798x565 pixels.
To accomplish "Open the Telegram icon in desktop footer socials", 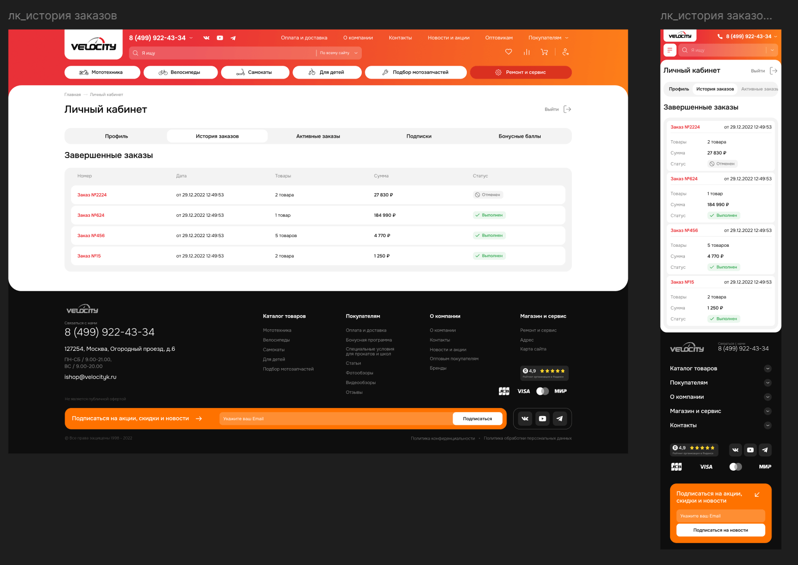I will click(x=560, y=419).
